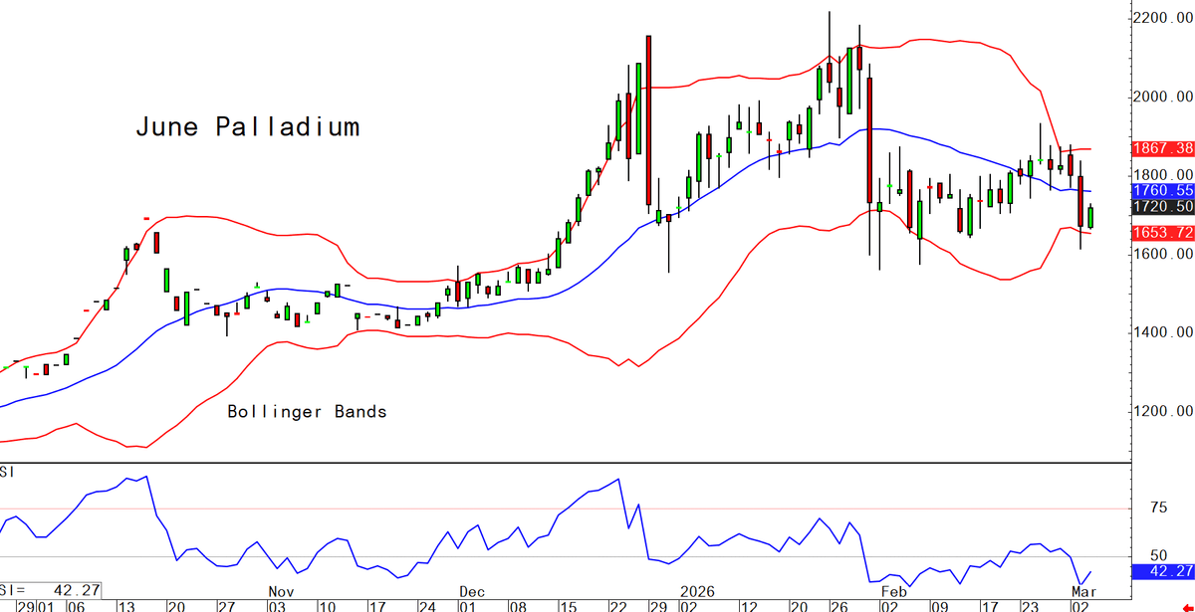Select the Dec month label

[472, 590]
